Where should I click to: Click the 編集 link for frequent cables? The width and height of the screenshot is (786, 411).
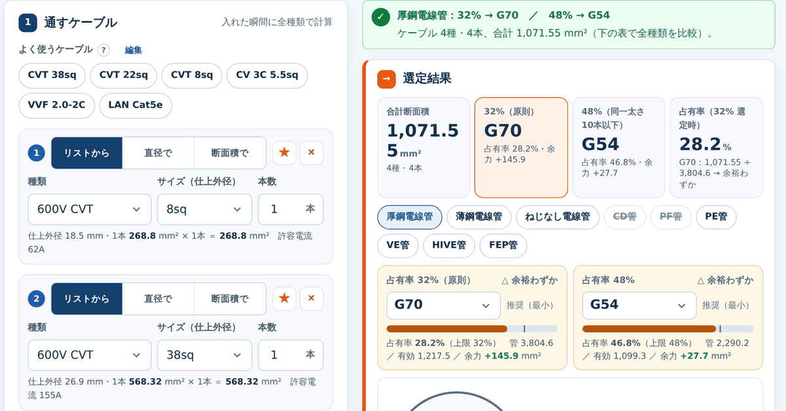coord(134,50)
